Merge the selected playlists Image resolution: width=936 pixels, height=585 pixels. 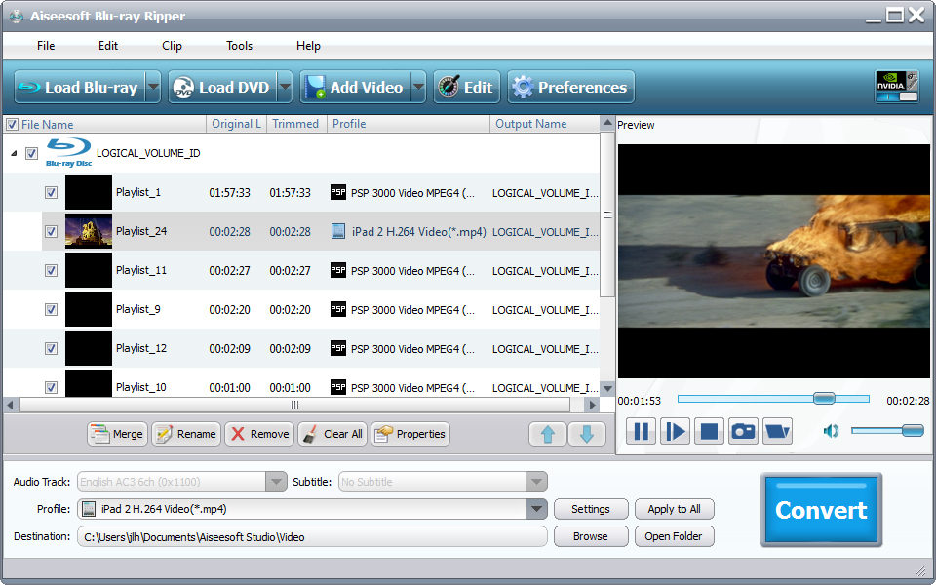click(117, 434)
